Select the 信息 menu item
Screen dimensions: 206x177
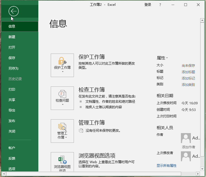tap(20, 27)
